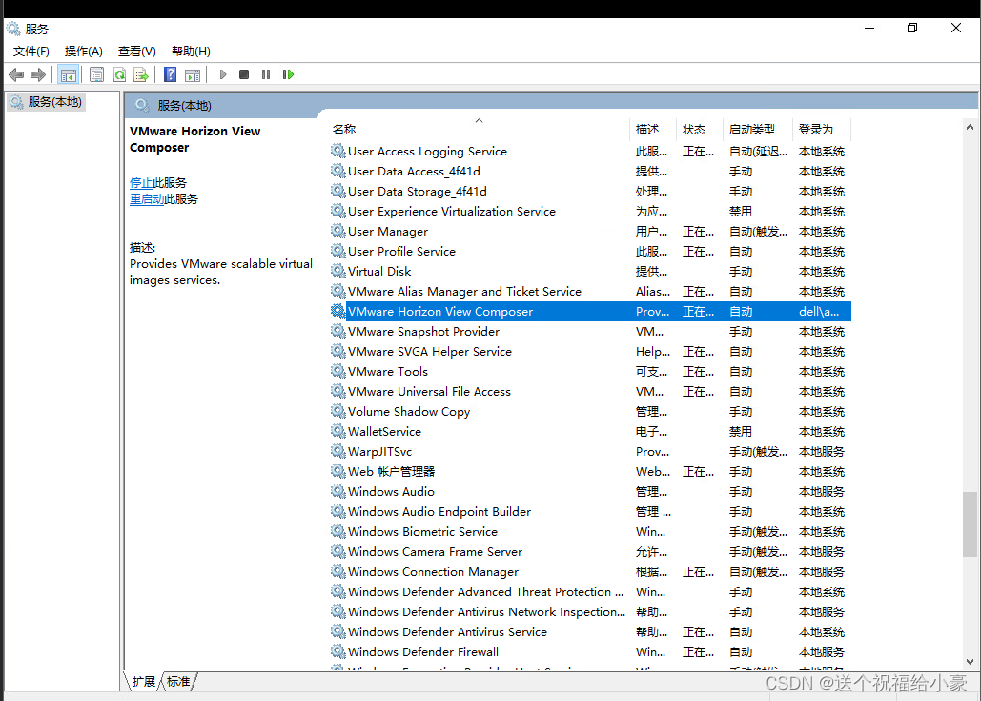Open the 文件(F) menu

coord(31,52)
